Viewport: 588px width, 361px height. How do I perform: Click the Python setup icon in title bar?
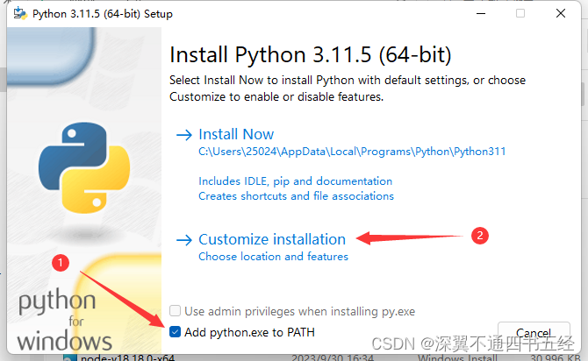[20, 14]
